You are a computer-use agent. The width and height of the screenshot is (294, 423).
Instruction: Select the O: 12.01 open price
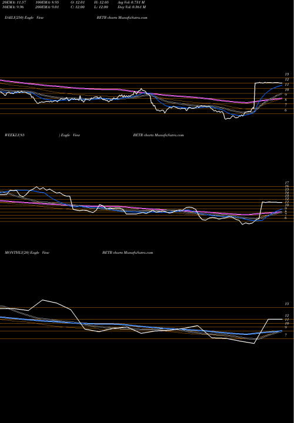[77, 2]
